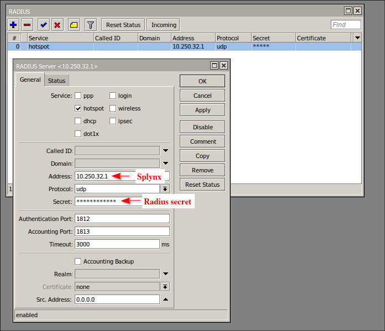Image resolution: width=385 pixels, height=331 pixels.
Task: Click the blue checkmark enable icon
Action: 43,25
